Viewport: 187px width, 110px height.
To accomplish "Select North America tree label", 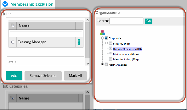I will coord(118,65).
